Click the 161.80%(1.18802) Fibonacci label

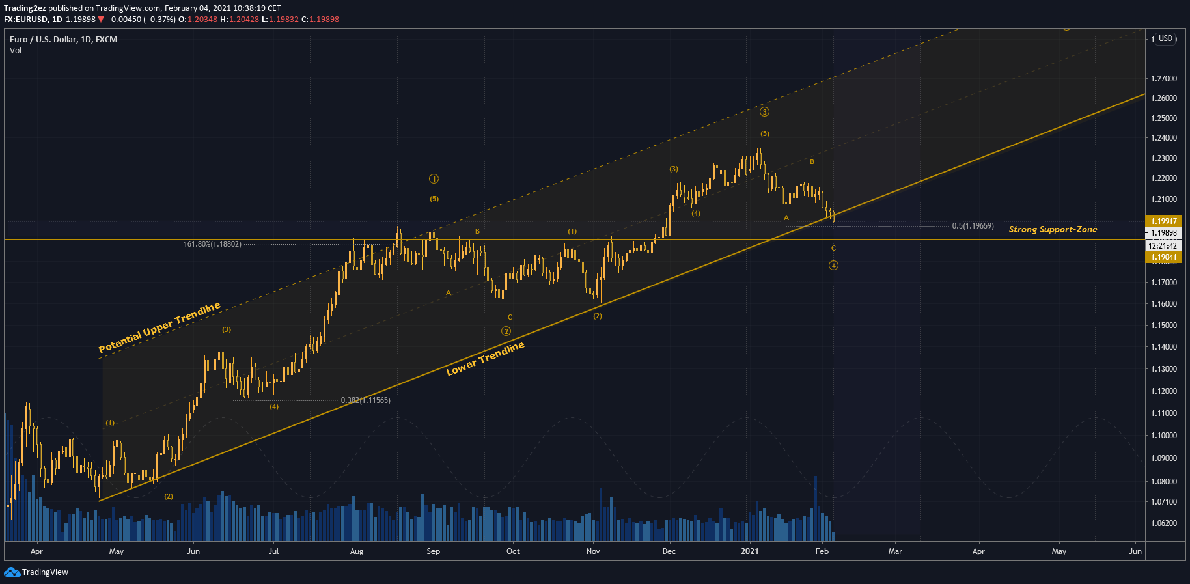pyautogui.click(x=212, y=244)
